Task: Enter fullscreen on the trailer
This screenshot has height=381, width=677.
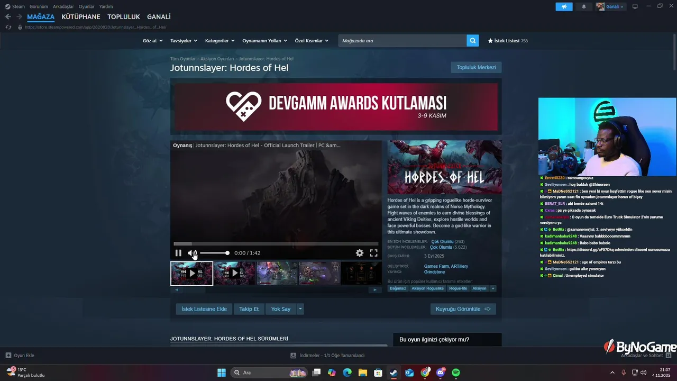Action: tap(373, 253)
